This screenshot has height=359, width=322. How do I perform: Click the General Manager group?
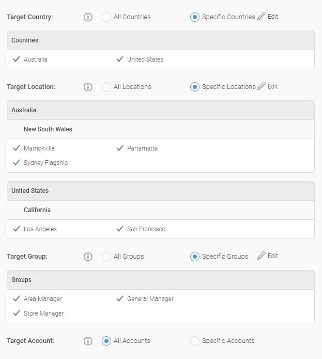pyautogui.click(x=150, y=299)
